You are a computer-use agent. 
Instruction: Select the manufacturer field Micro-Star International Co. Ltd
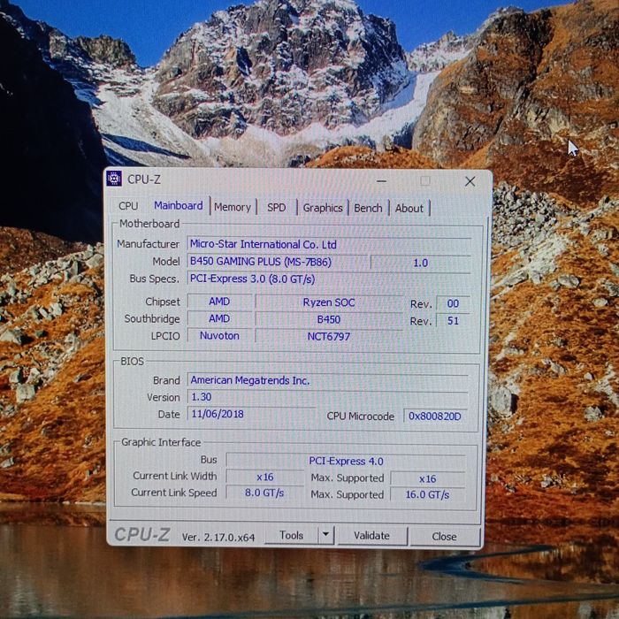click(329, 244)
